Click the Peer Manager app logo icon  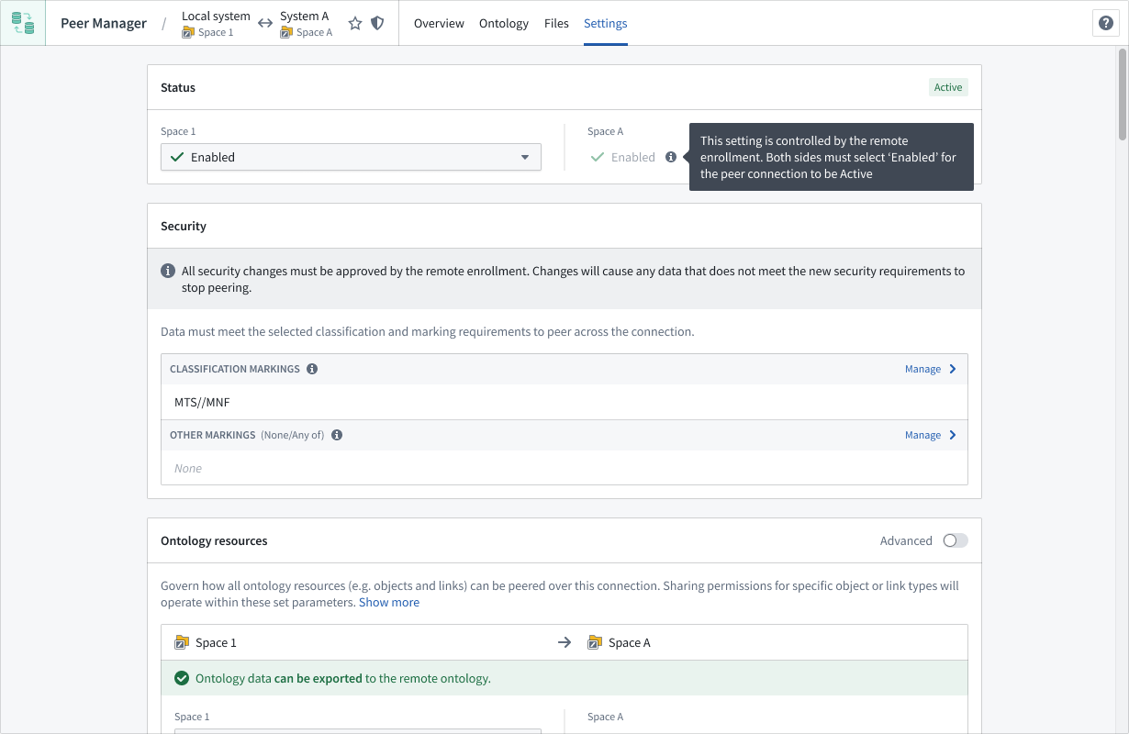pos(23,23)
